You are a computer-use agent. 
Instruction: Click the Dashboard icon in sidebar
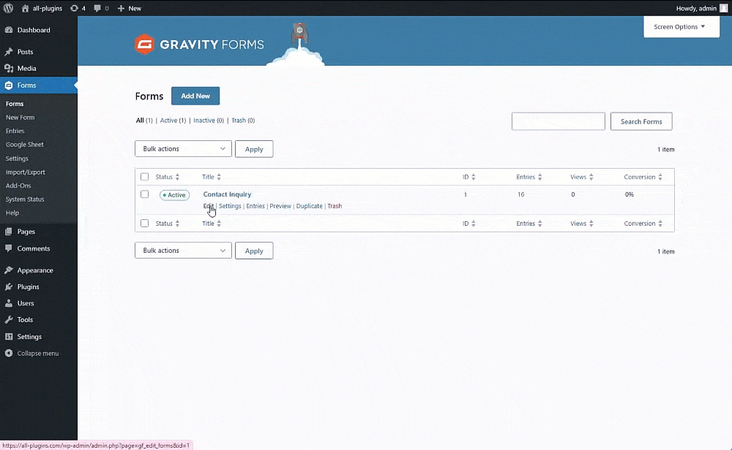[x=9, y=30]
